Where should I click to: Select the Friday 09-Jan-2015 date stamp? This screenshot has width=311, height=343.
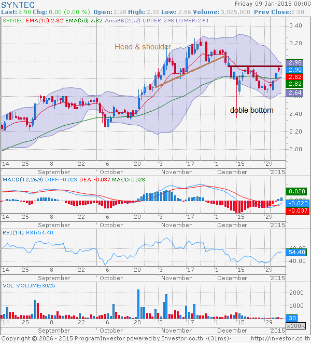pos(273,4)
